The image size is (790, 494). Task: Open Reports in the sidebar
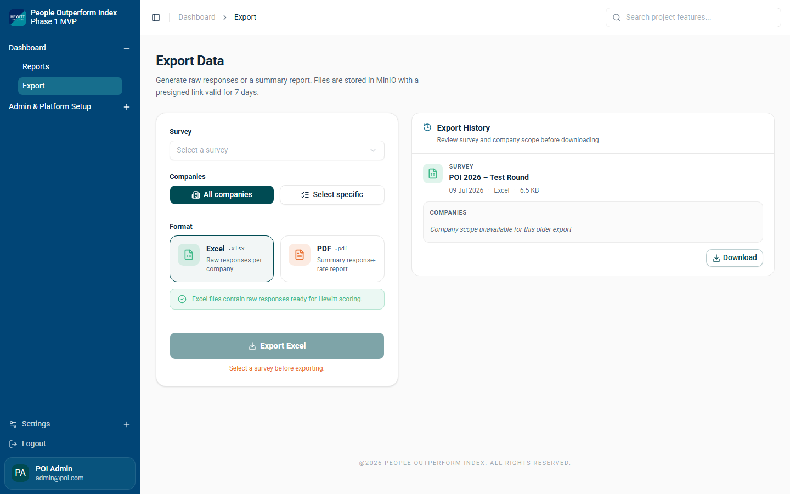click(70, 66)
